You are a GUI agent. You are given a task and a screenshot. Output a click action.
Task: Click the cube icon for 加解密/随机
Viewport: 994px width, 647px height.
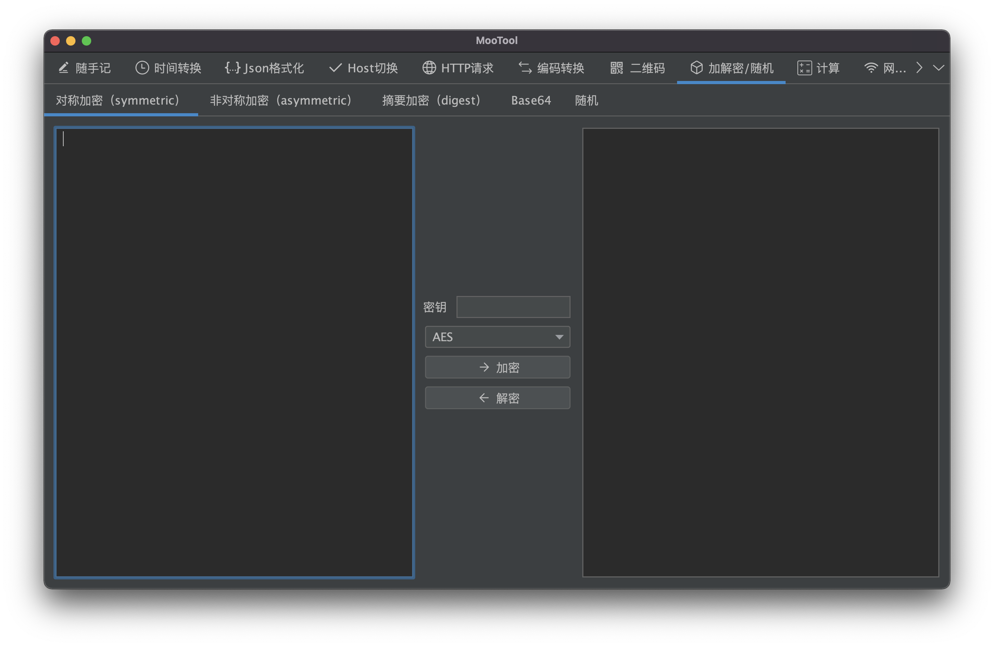pyautogui.click(x=696, y=68)
